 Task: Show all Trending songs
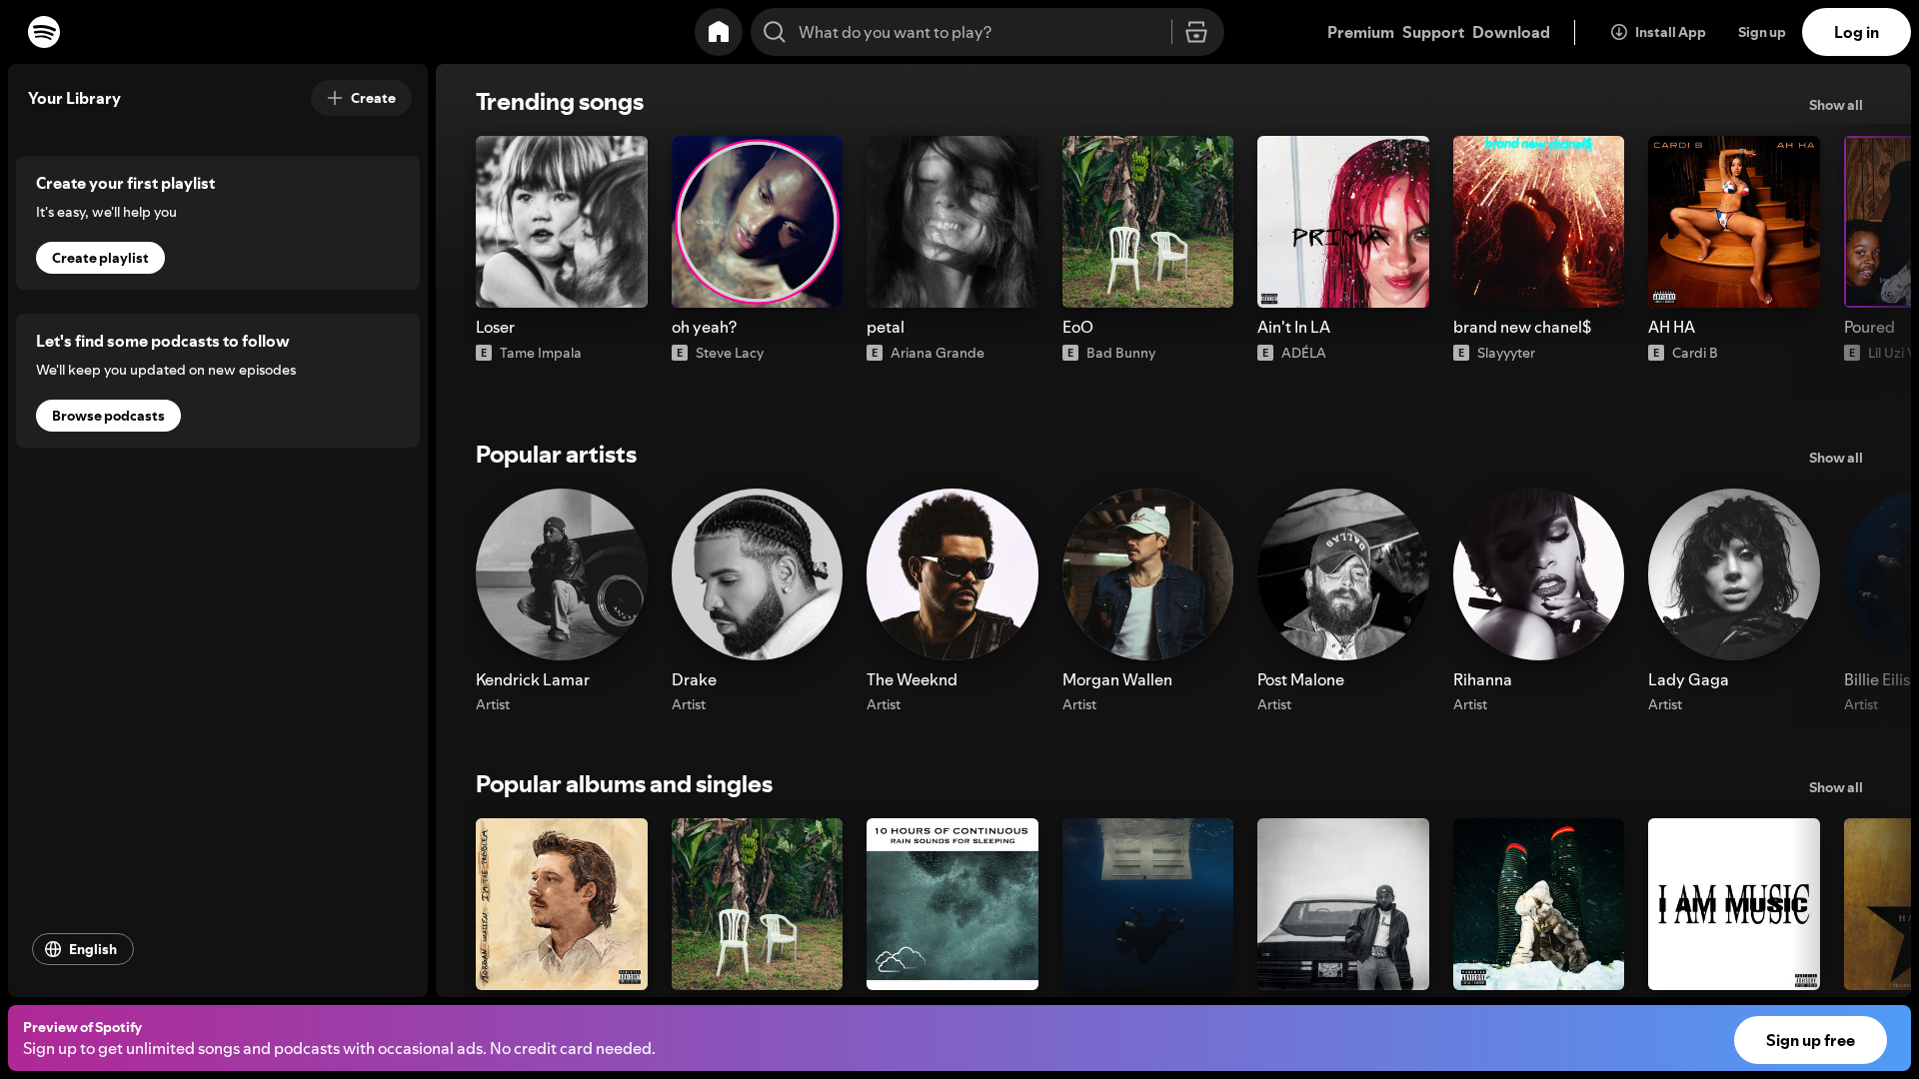pos(1835,105)
